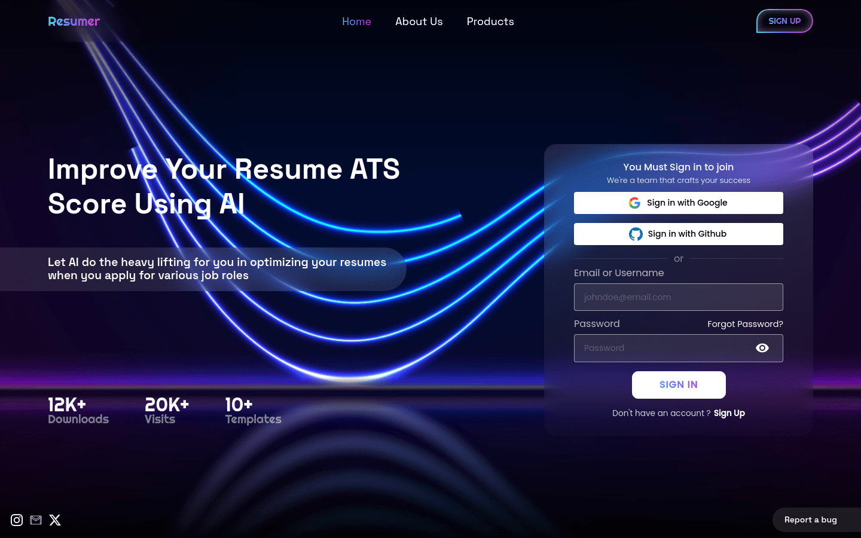This screenshot has height=538, width=861.
Task: Submit with the SIGN IN button
Action: (678, 385)
